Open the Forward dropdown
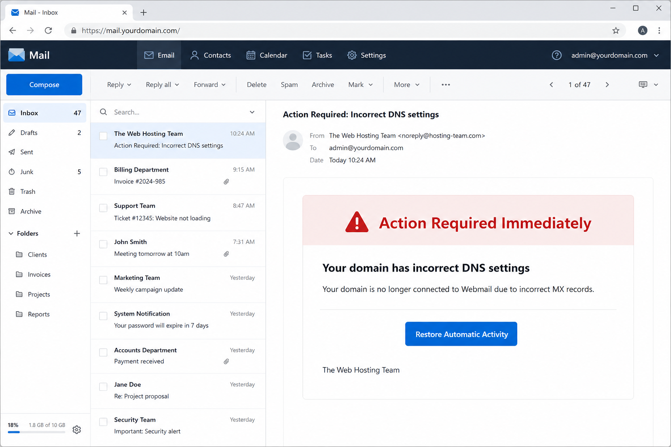Screen dimensions: 671x447 [x=210, y=85]
